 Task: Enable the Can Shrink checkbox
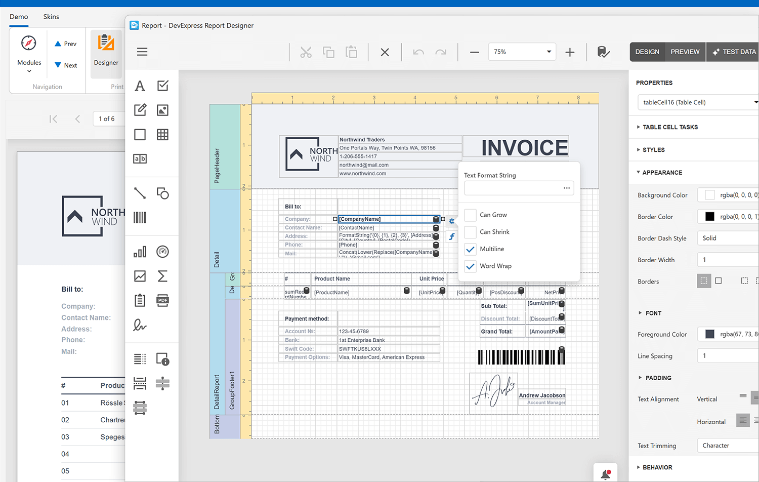(x=470, y=232)
